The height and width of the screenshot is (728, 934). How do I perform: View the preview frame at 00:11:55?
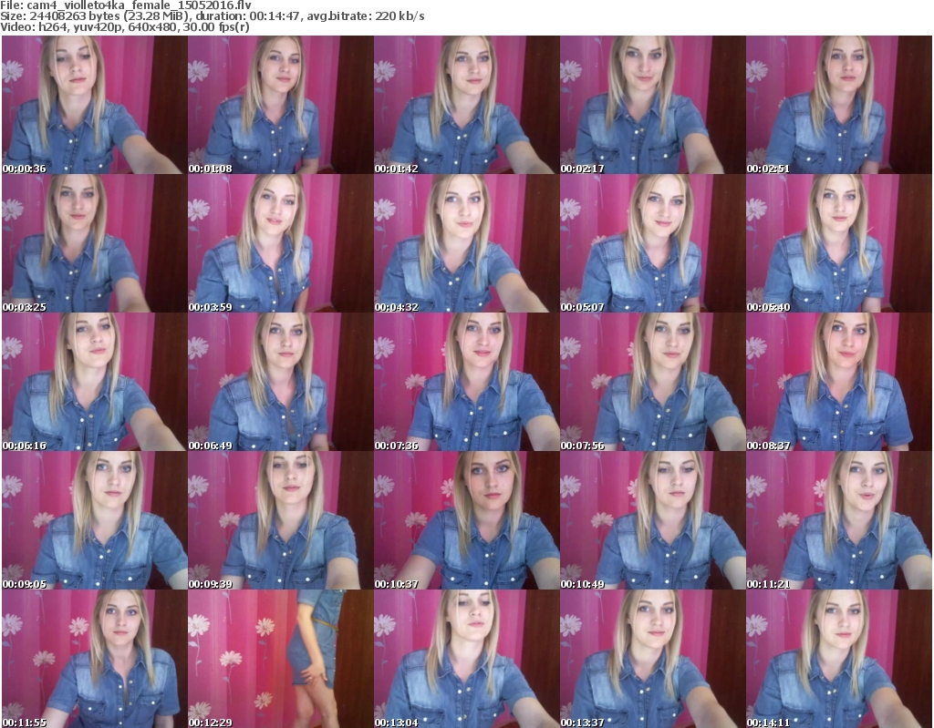coord(95,659)
